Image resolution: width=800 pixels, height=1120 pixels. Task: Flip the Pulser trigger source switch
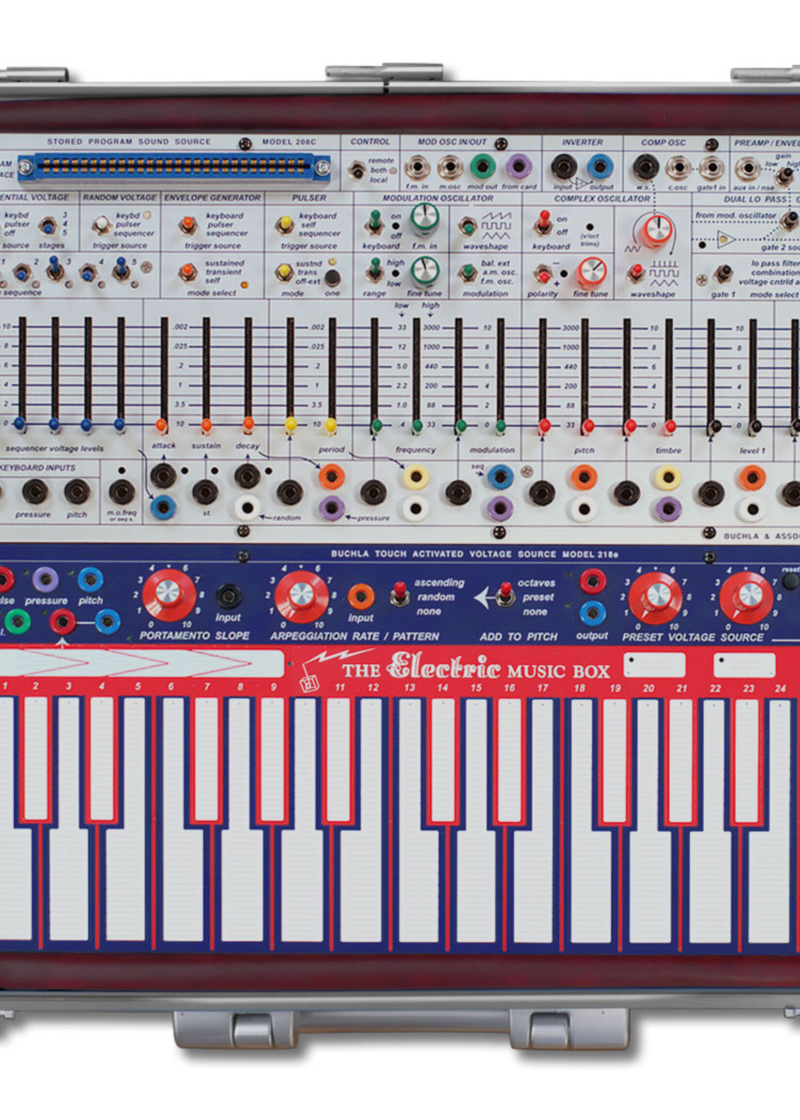pyautogui.click(x=284, y=225)
